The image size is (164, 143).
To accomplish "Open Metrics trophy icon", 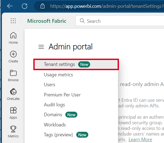I will [13, 131].
